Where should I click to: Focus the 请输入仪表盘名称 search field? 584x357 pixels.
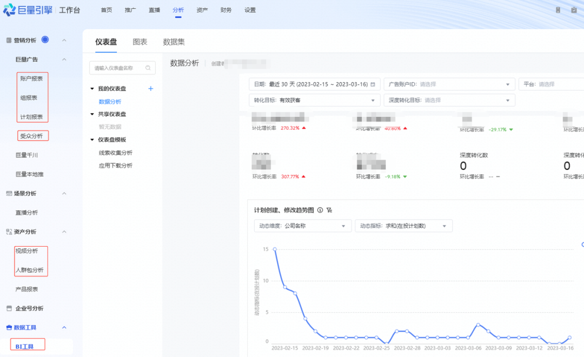point(122,68)
